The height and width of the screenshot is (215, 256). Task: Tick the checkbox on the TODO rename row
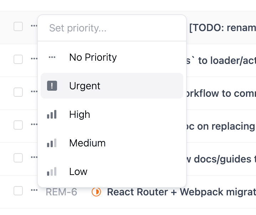click(18, 26)
